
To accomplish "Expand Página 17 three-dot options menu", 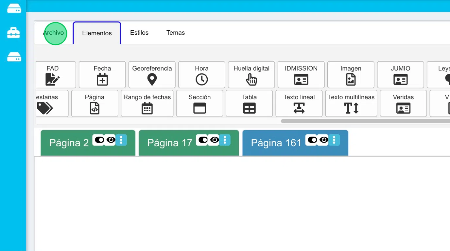I will coord(225,140).
